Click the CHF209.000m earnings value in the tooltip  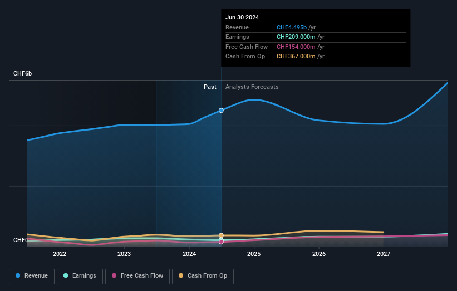click(296, 37)
